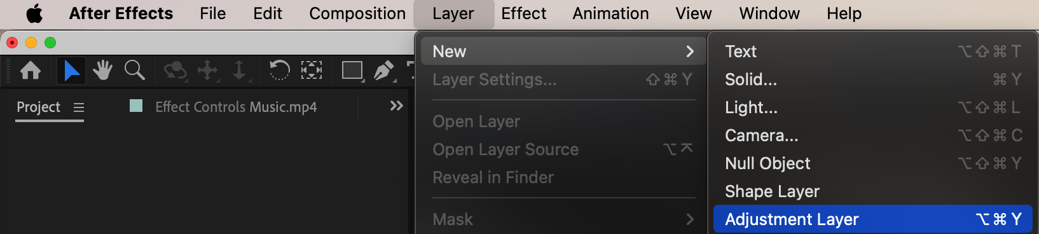Select the Pan camera tool

[208, 71]
